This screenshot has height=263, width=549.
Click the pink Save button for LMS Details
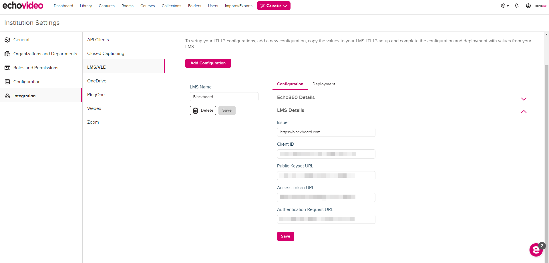(285, 236)
